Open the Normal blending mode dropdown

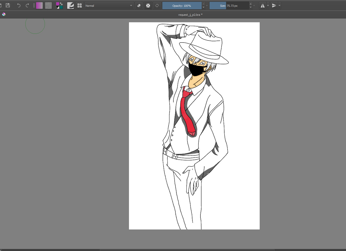[109, 5]
